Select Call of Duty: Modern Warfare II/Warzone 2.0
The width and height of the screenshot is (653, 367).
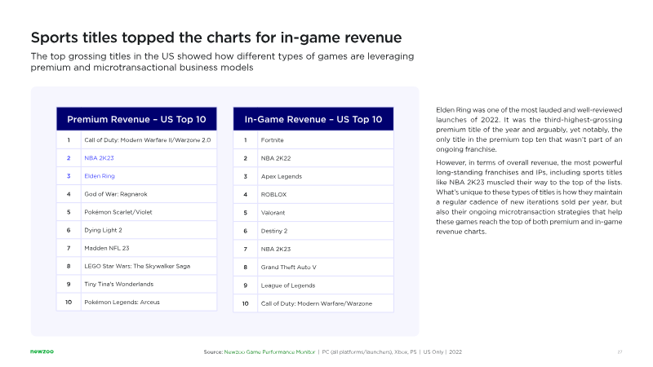[x=148, y=140]
